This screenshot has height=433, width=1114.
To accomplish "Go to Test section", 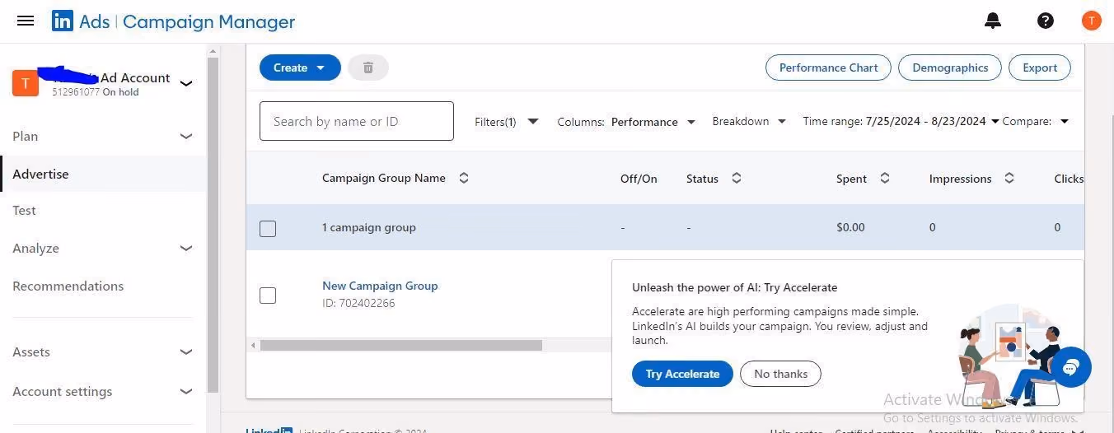I will (x=24, y=211).
